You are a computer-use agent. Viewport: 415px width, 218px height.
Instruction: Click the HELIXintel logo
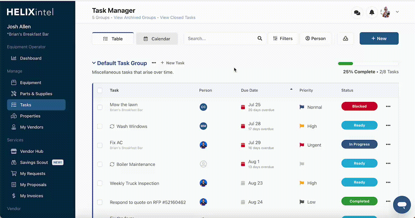(30, 12)
